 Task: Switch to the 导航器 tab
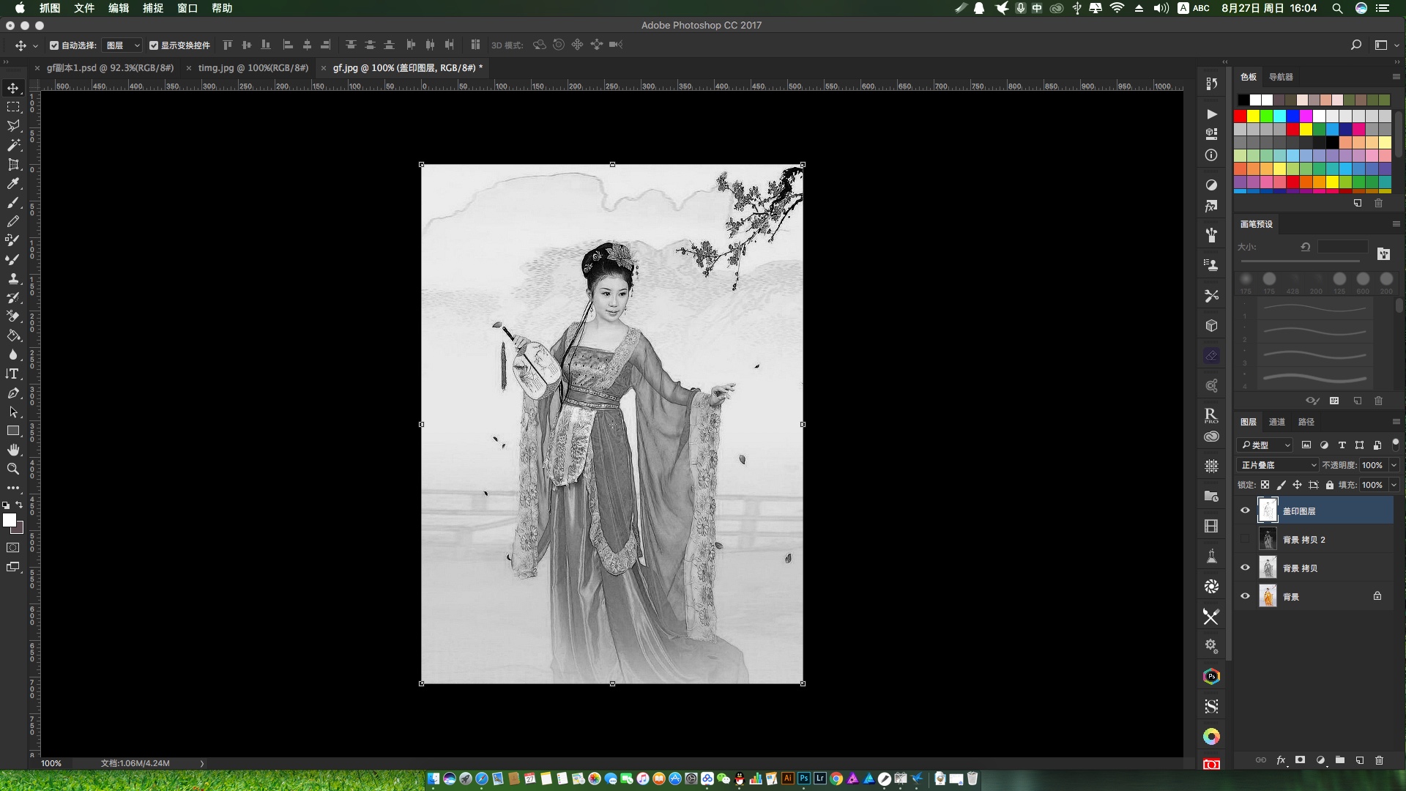[x=1281, y=77]
